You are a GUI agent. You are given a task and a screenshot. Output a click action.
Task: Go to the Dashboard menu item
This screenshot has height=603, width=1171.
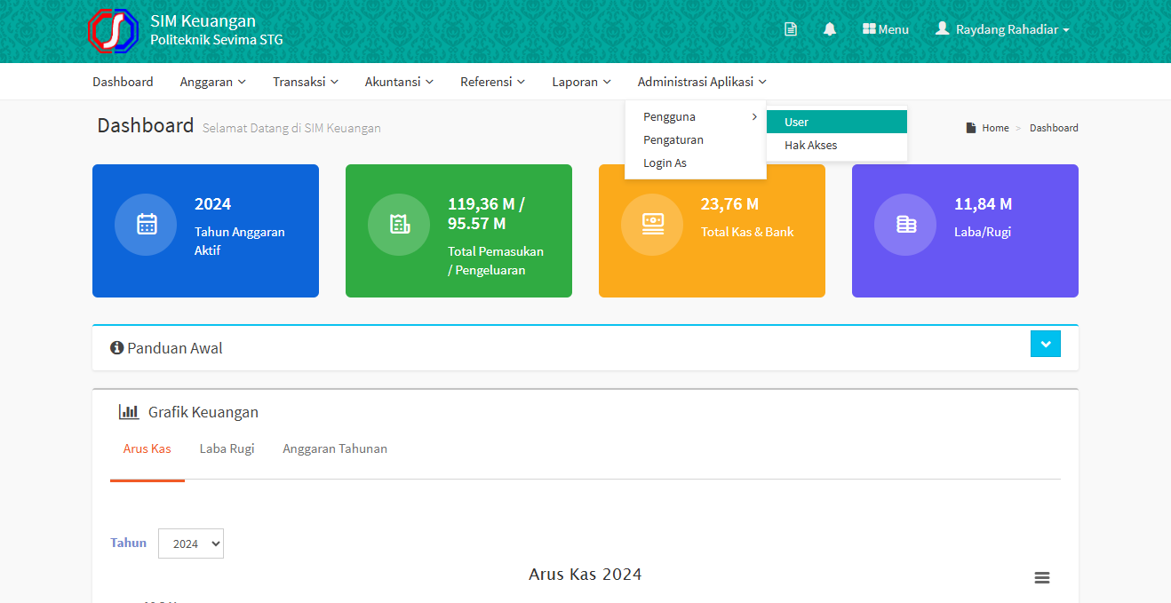123,82
